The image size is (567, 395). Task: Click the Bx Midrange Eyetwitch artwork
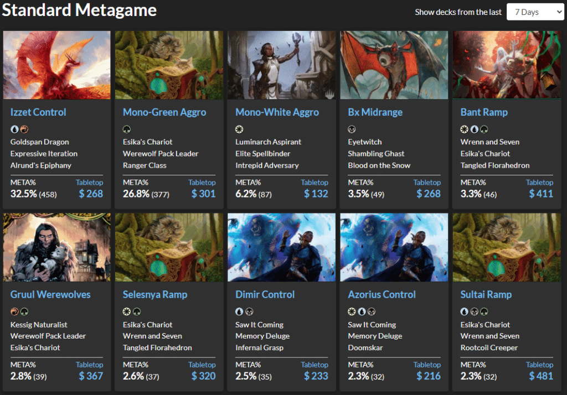point(394,65)
